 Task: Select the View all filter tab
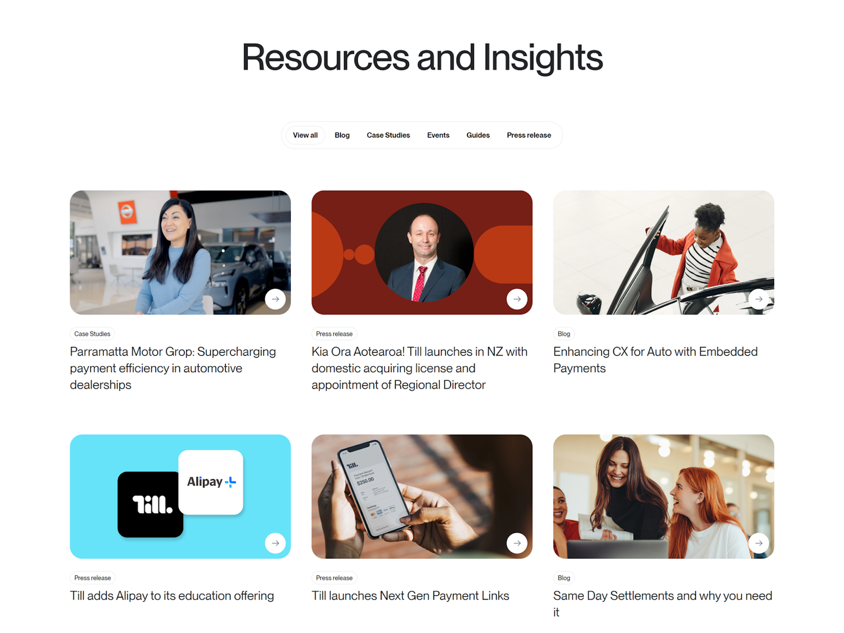point(305,135)
